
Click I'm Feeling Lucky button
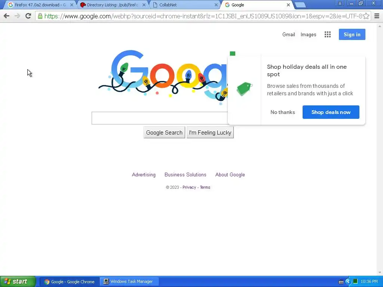(210, 133)
